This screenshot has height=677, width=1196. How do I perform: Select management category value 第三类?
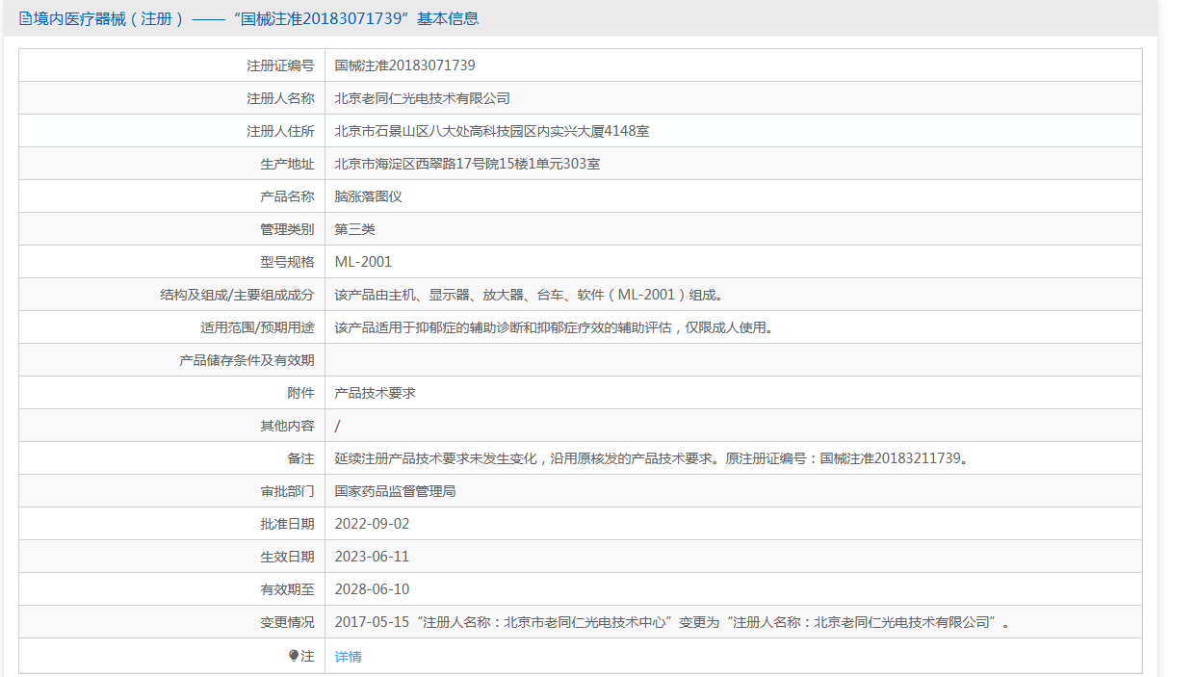[x=355, y=229]
